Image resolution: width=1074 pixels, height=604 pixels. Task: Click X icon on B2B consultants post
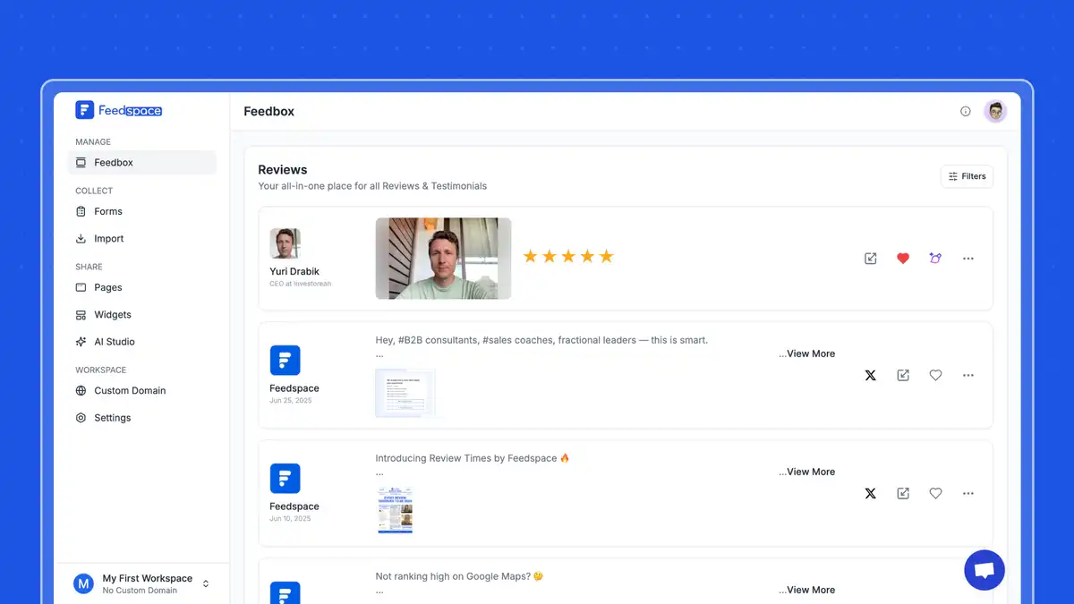click(x=870, y=376)
